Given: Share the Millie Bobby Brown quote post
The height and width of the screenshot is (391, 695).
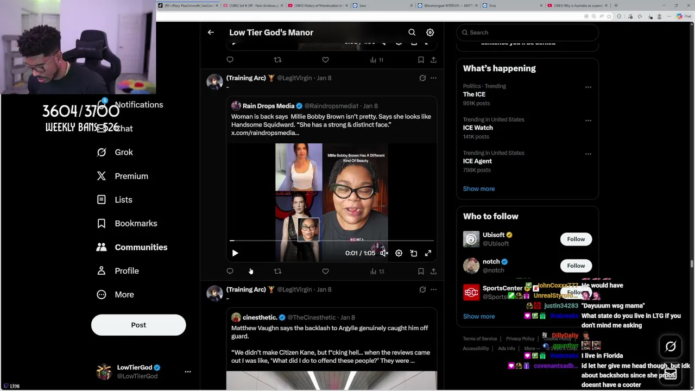Looking at the screenshot, I should point(433,271).
